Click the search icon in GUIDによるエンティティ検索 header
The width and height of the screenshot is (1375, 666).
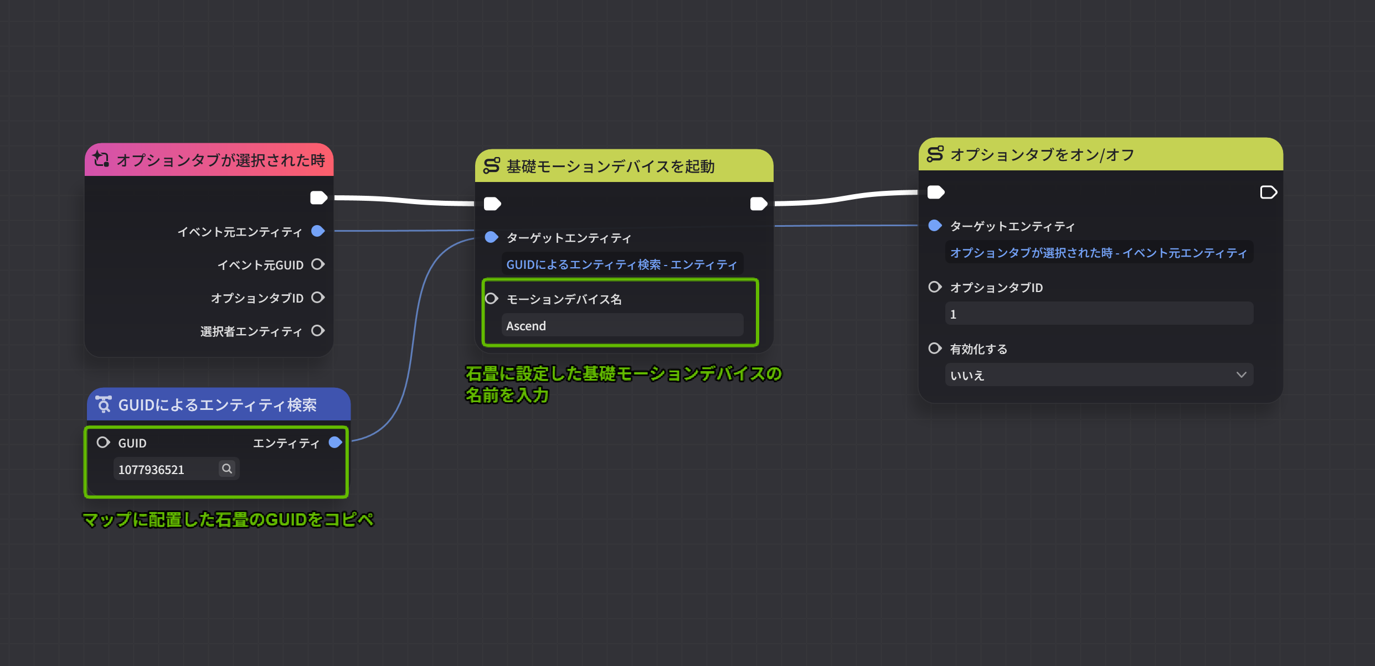pyautogui.click(x=104, y=404)
